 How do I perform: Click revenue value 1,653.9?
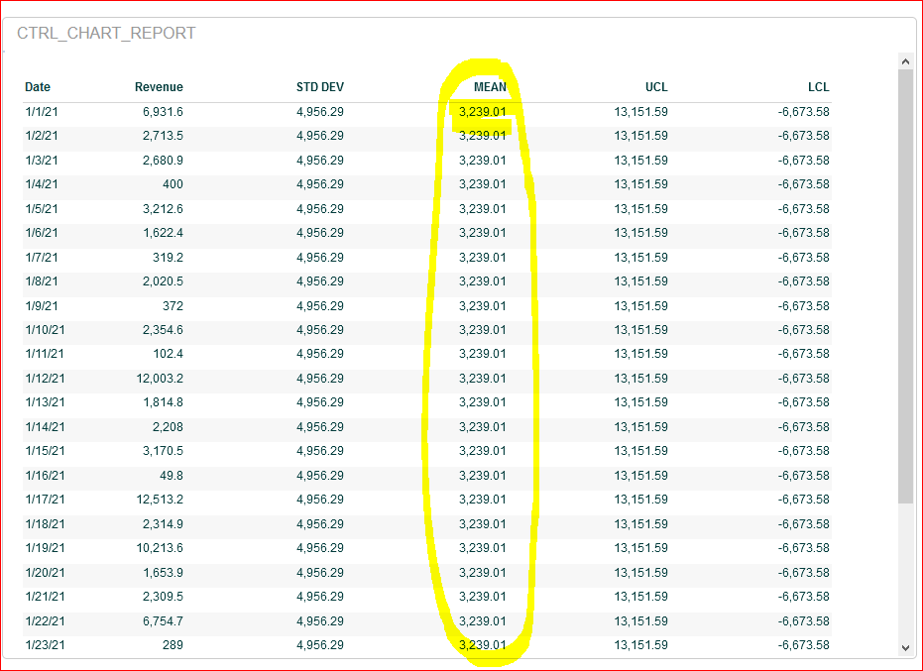tap(163, 573)
